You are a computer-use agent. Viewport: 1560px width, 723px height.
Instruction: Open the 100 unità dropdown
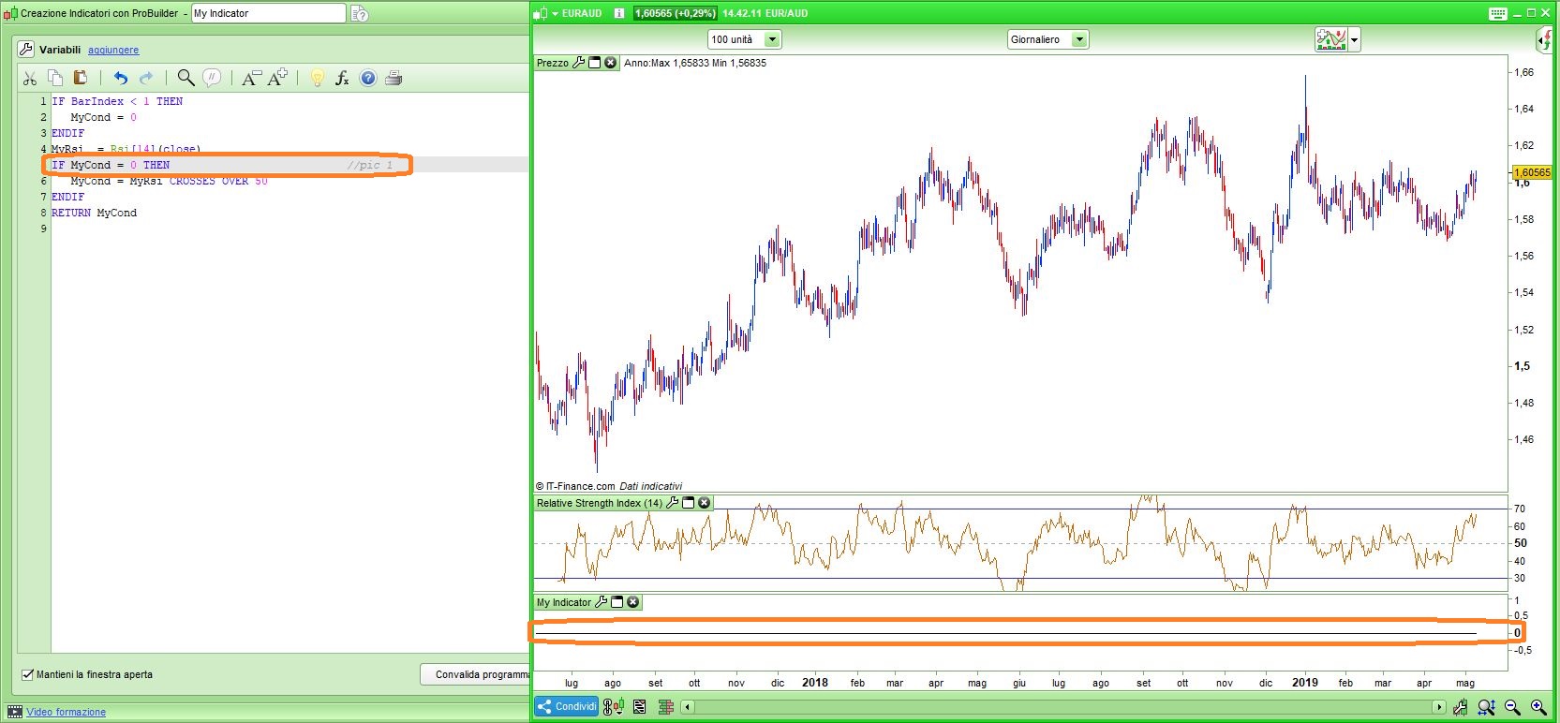pos(744,39)
